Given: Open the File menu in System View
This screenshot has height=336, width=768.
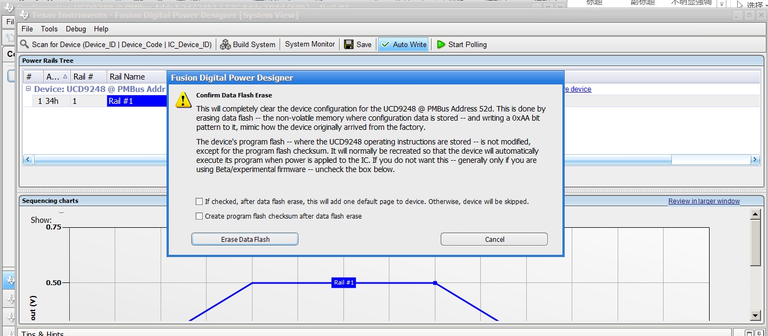Looking at the screenshot, I should point(27,29).
